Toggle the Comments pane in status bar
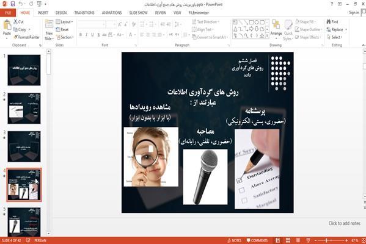366x244 pixels. click(257, 240)
